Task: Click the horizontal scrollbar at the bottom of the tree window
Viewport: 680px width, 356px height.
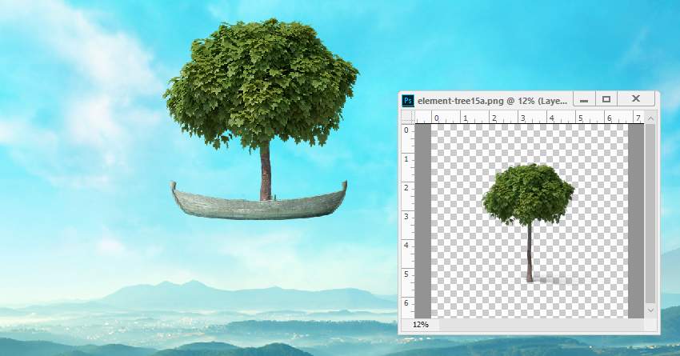Action: click(x=542, y=324)
